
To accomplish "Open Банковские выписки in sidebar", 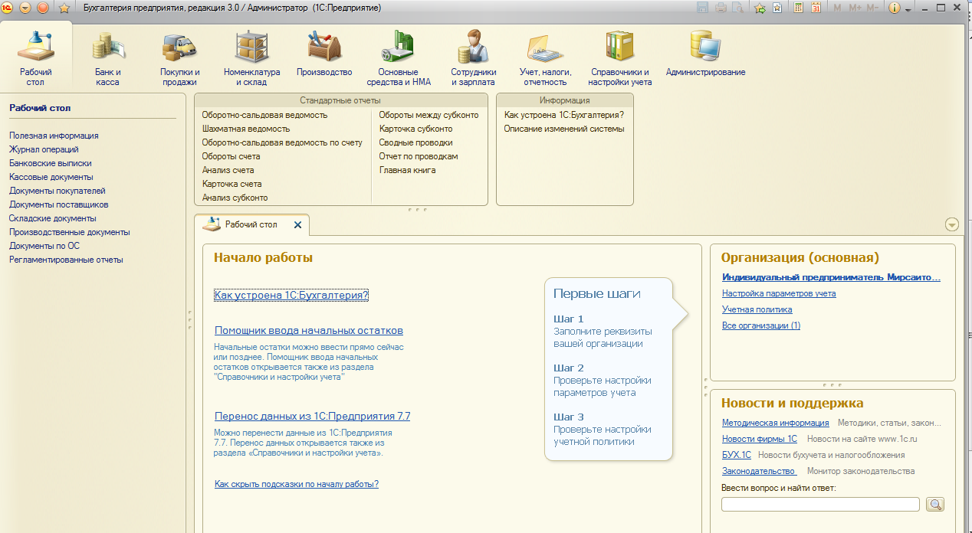I will [51, 163].
